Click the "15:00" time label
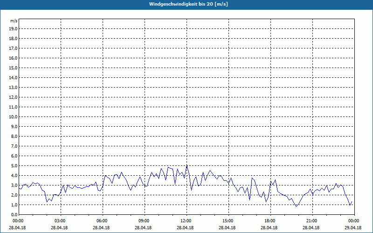Image resolution: width=373 pixels, height=233 pixels. (228, 221)
